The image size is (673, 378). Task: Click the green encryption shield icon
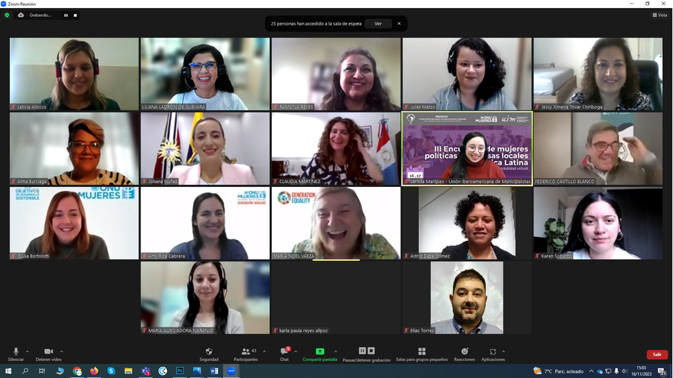click(x=7, y=15)
